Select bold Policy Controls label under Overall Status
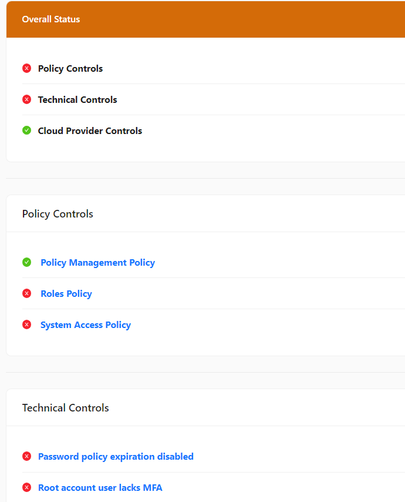 (x=70, y=69)
